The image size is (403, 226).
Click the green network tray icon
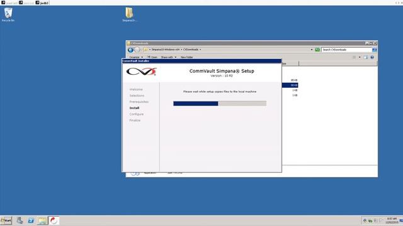(370, 220)
